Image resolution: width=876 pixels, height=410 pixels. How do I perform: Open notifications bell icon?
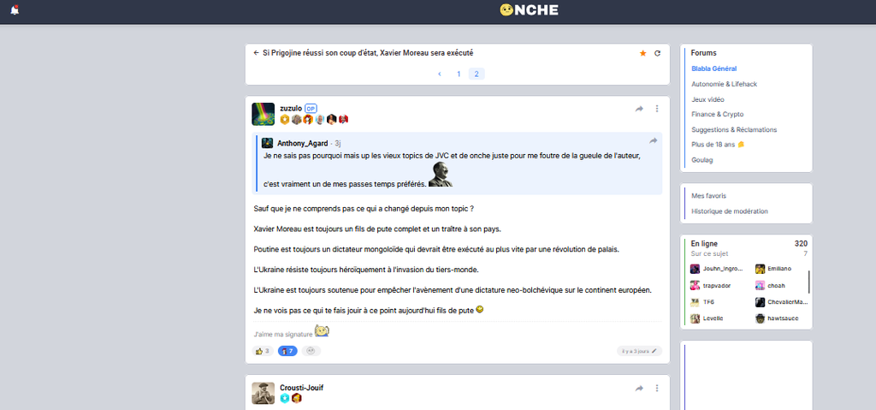(x=15, y=9)
